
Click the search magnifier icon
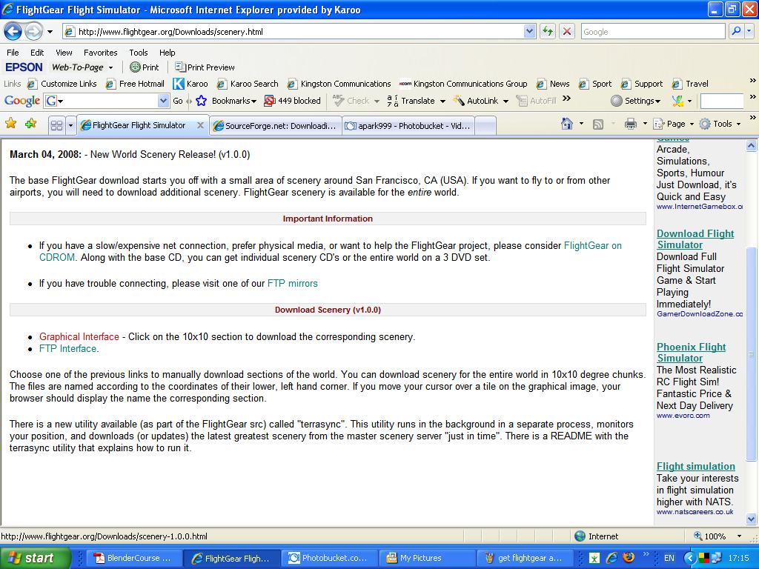[736, 31]
